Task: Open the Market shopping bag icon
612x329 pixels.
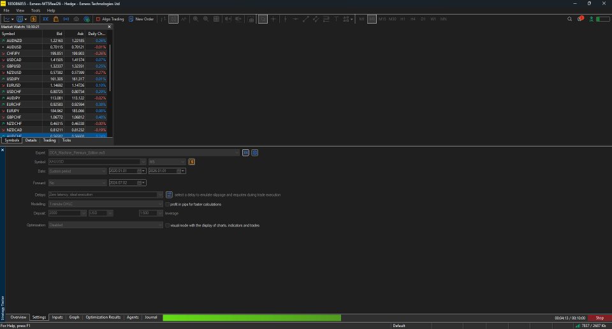Action: click(56, 18)
